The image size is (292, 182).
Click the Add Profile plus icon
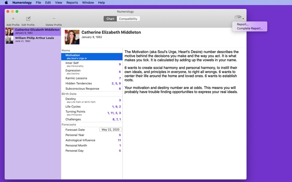(x=13, y=19)
